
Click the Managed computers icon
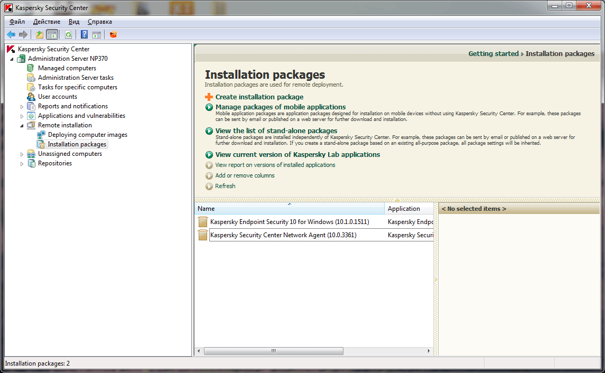(x=31, y=68)
